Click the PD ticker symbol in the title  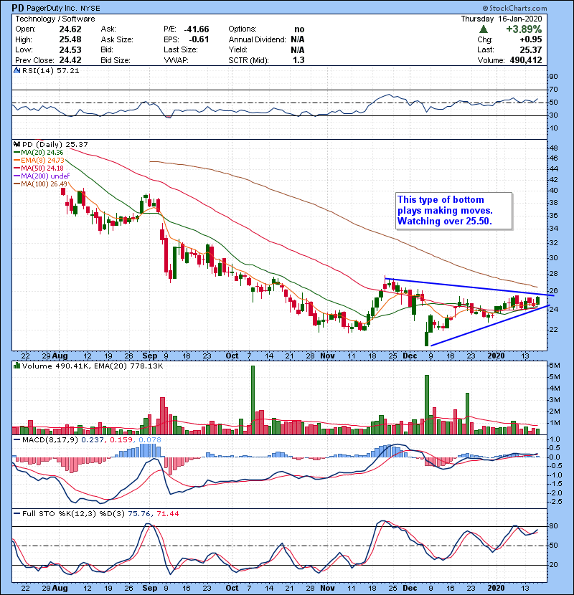(x=17, y=8)
